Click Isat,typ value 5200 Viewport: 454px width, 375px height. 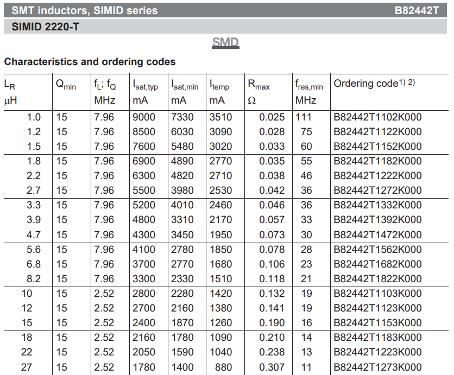click(x=143, y=205)
